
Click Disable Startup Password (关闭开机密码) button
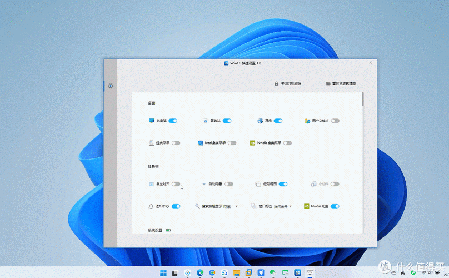(287, 83)
